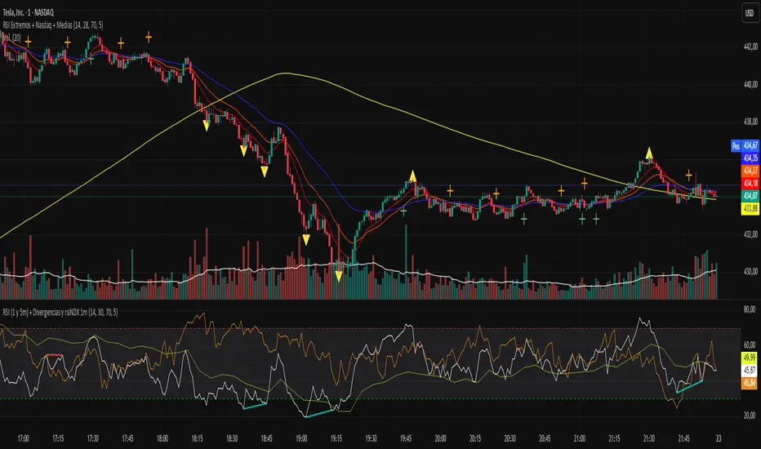This screenshot has width=761, height=449.
Task: Click the yellow 433,88 price label
Action: click(750, 209)
